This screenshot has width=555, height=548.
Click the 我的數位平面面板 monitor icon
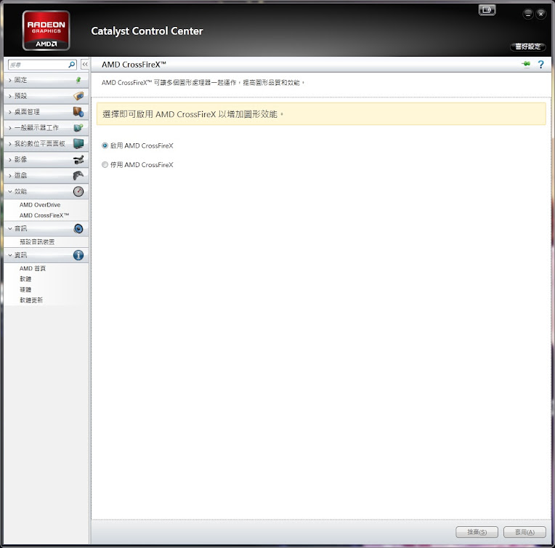[x=78, y=143]
